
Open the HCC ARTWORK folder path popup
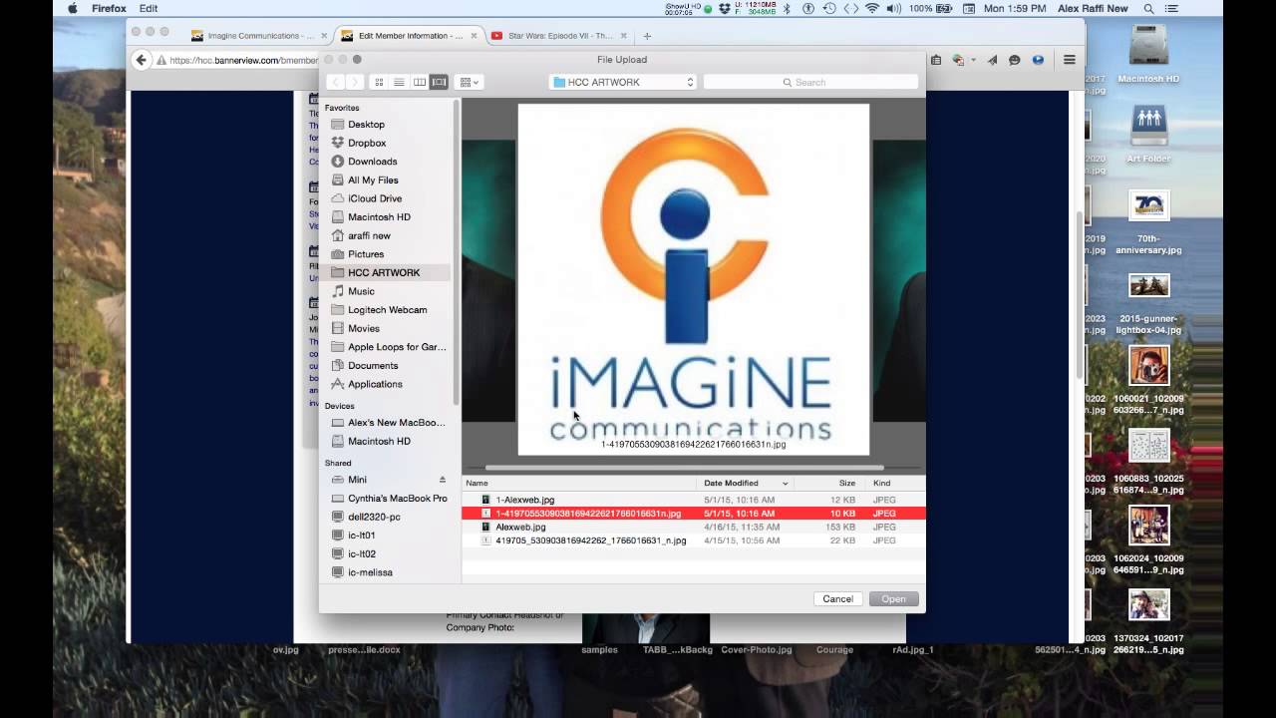(622, 82)
